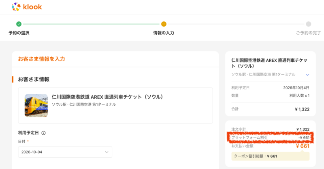
Task: Click the お客さま情報 section title
Action: tap(34, 79)
